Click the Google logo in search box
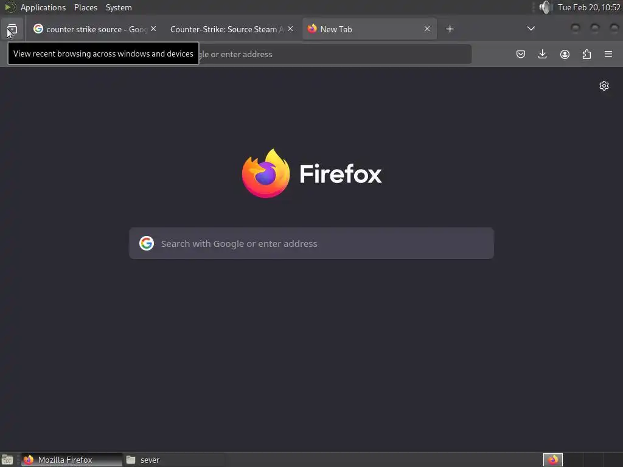The height and width of the screenshot is (467, 623). [x=147, y=243]
